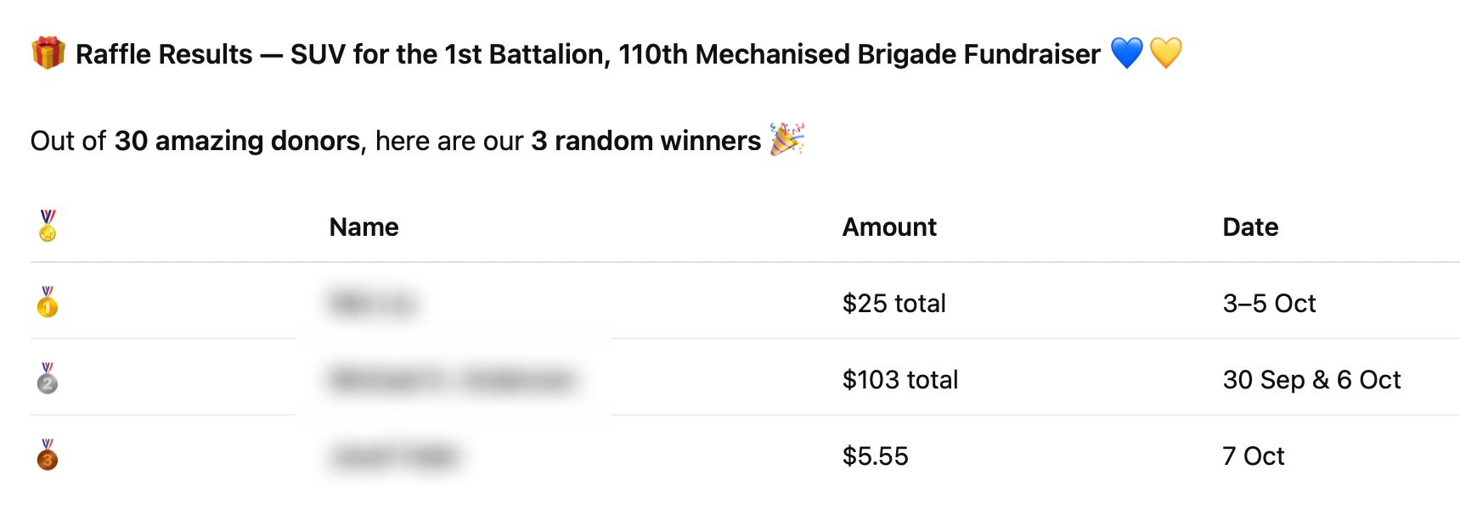Click the Amount column header
Screen dimensions: 1460x520
click(x=888, y=227)
